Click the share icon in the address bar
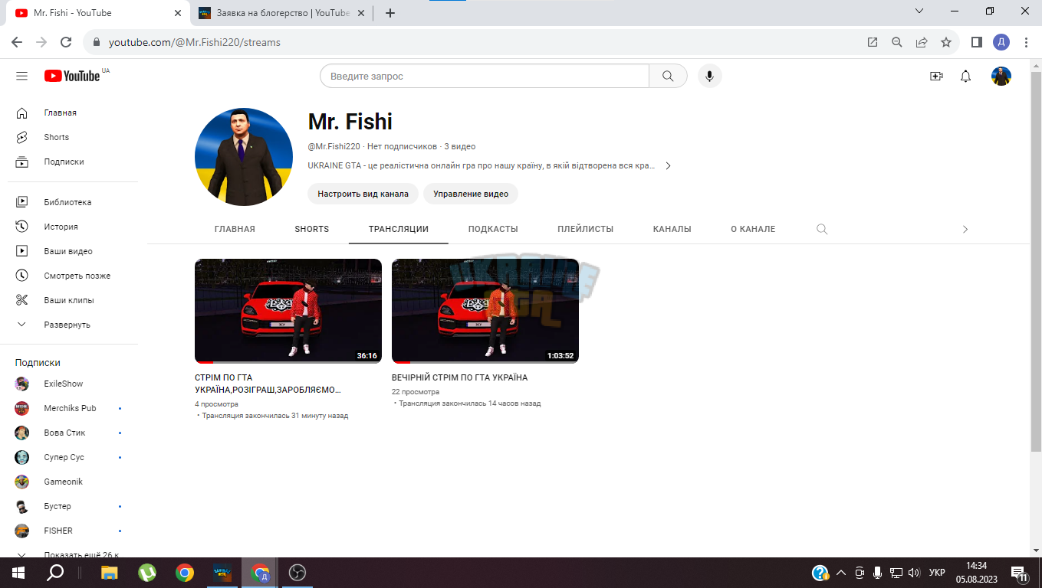 click(x=922, y=42)
